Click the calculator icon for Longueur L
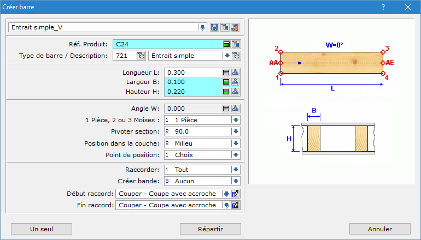Viewport: 421px width, 240px height. (x=226, y=72)
